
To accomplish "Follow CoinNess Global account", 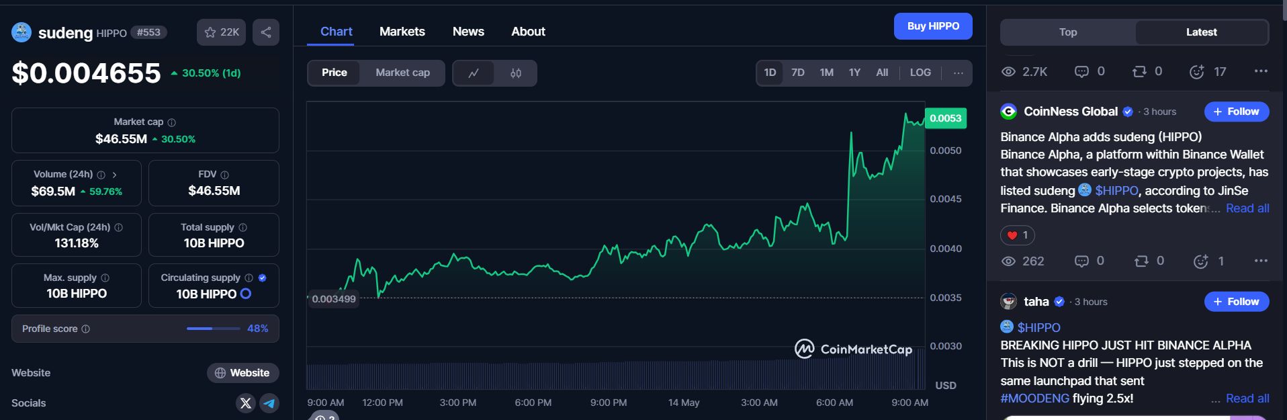I will pyautogui.click(x=1236, y=112).
